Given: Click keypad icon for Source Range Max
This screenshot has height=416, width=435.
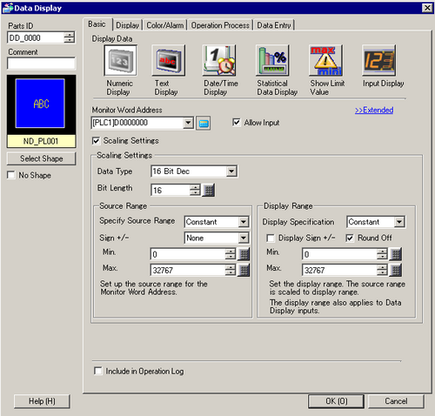Looking at the screenshot, I should 244,271.
